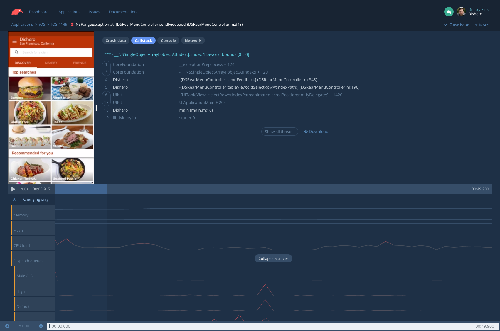Toggle the All traces filter

pos(15,199)
